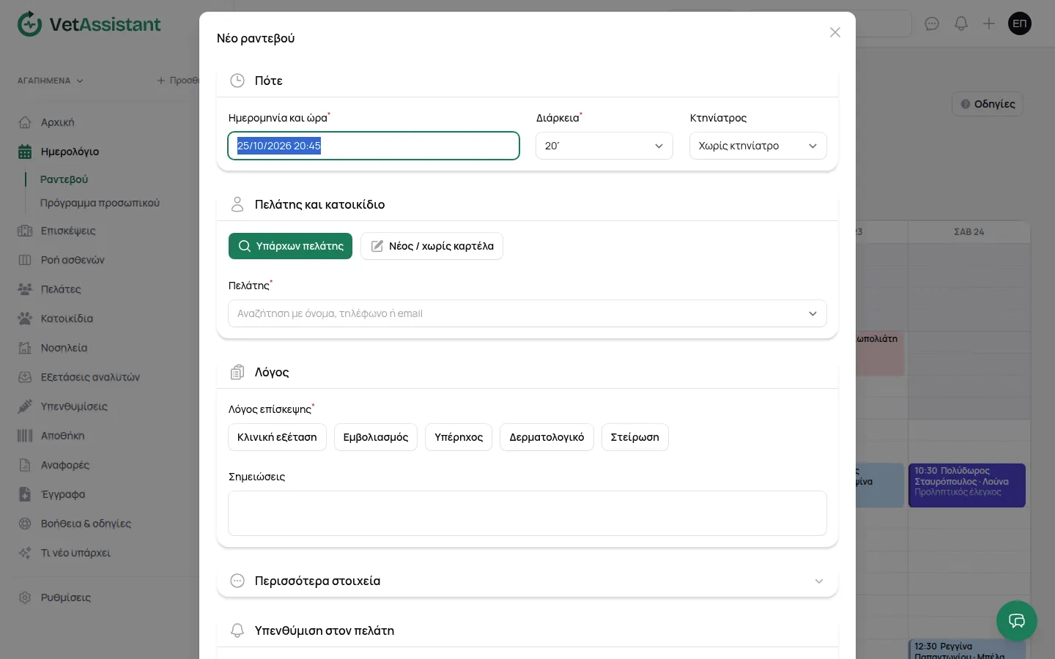Click the plus icon in top bar
1055x659 pixels.
(989, 23)
